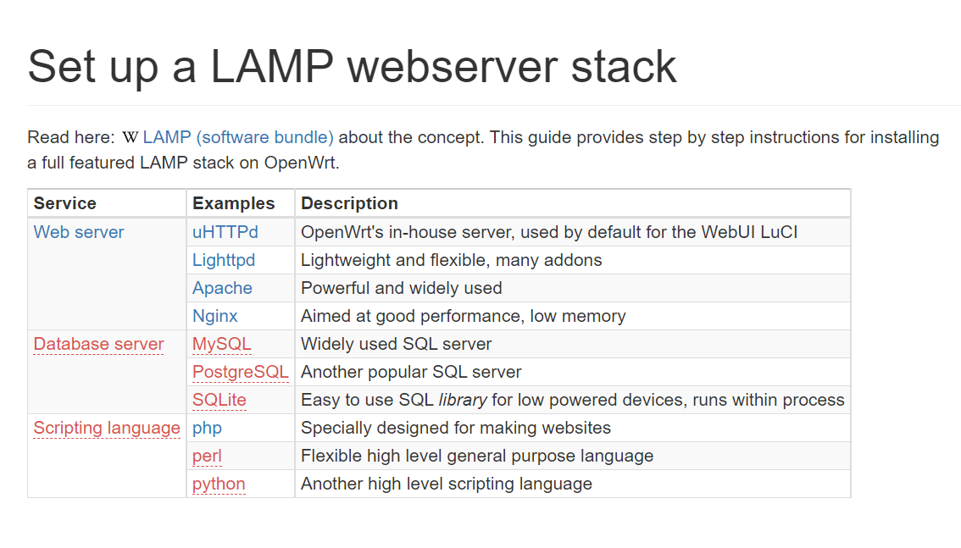Click the Description column header
The width and height of the screenshot is (961, 548).
tap(572, 203)
